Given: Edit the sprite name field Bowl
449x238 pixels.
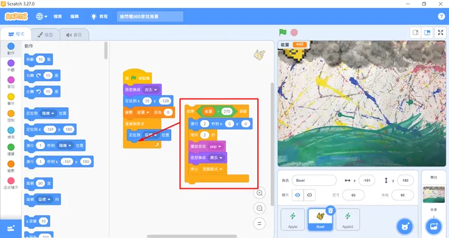Looking at the screenshot, I should click(314, 180).
